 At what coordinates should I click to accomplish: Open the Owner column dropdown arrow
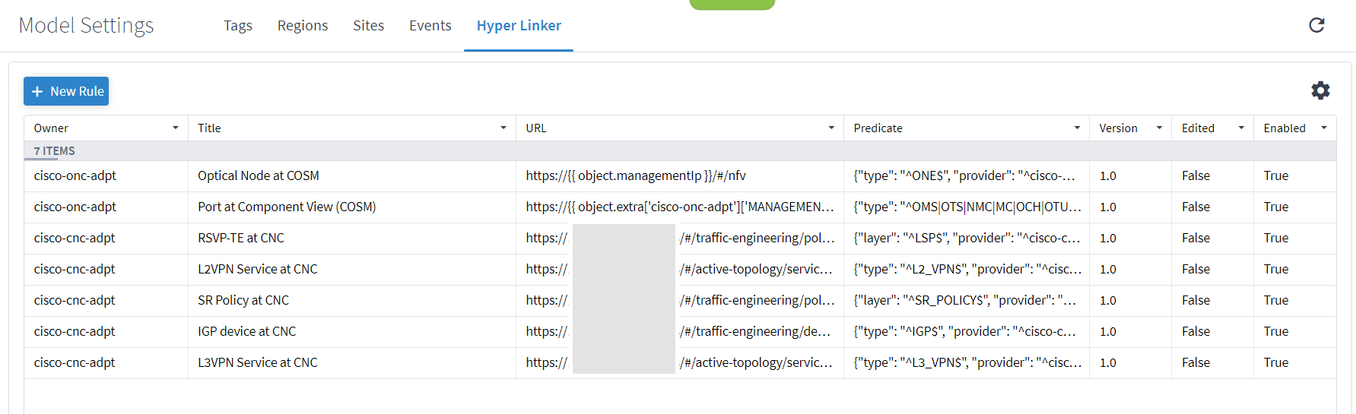176,128
